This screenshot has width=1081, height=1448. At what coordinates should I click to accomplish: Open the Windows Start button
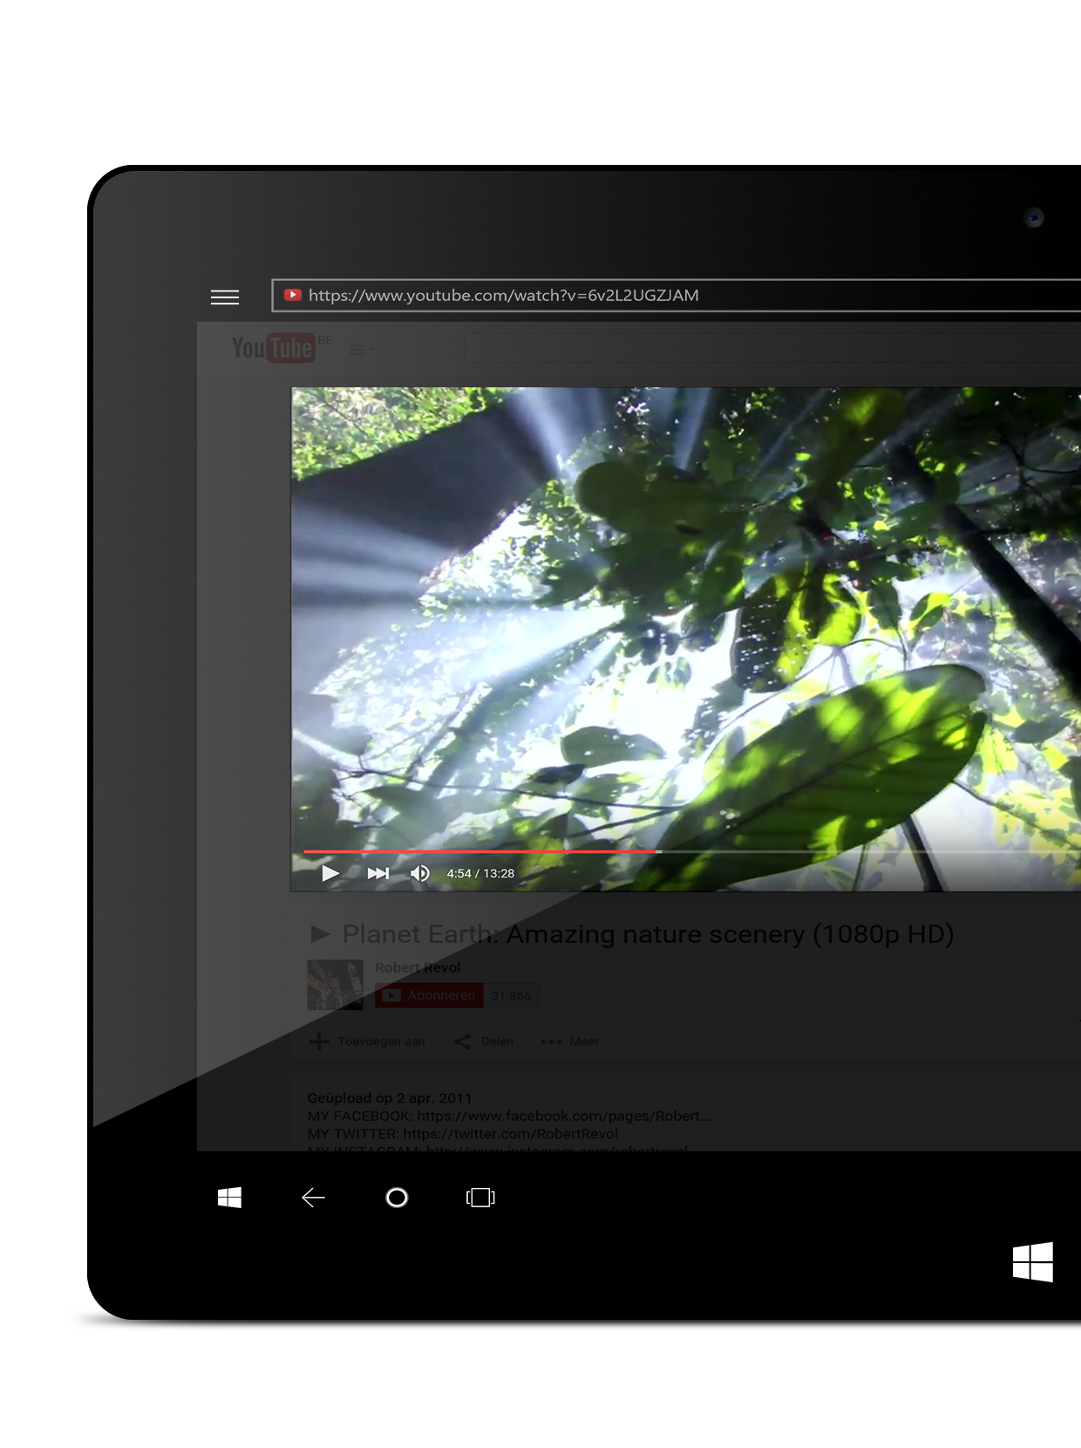coord(229,1198)
